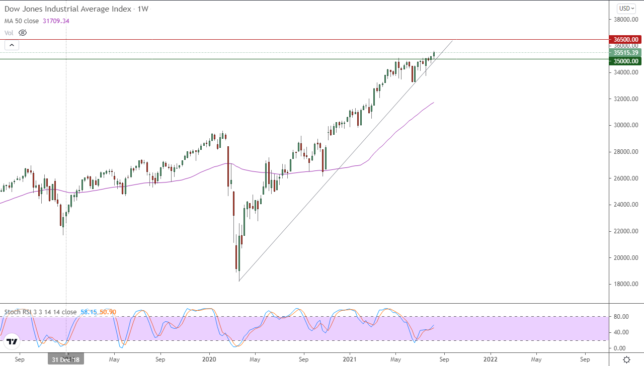Click 38000.00 on the price axis

click(625, 20)
